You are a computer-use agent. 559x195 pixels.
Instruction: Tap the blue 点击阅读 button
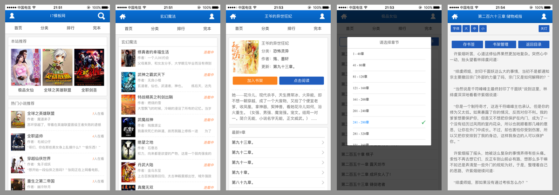point(302,81)
